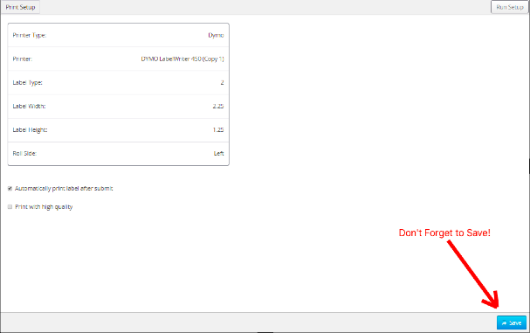Select the Dymo printer type value

(x=216, y=35)
